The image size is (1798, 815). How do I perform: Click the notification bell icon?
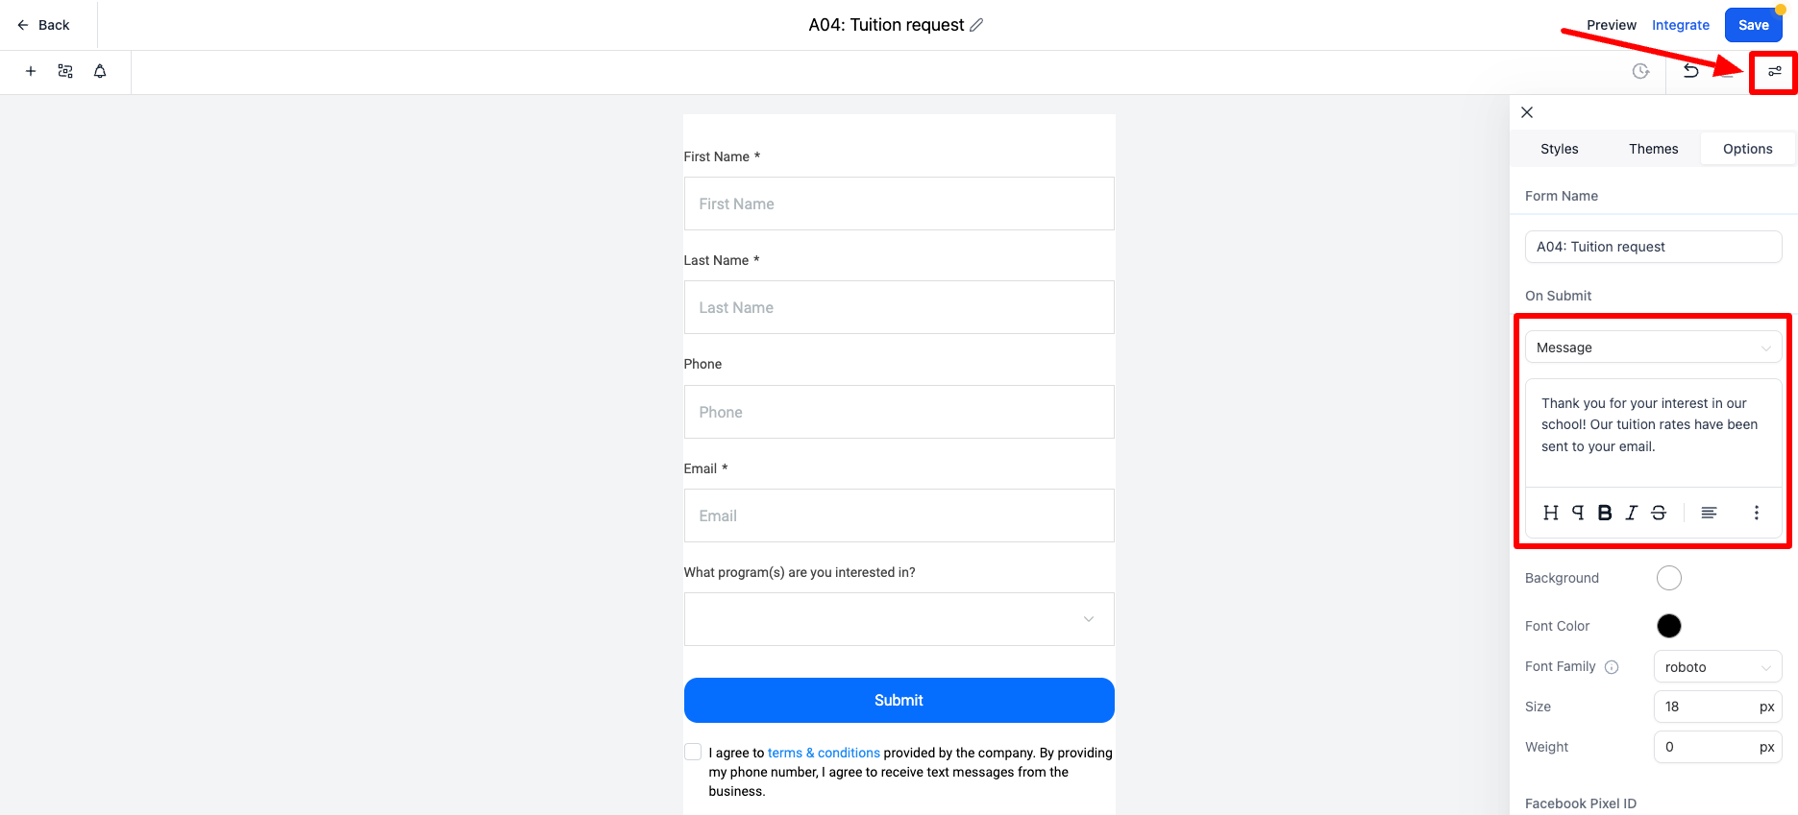tap(100, 71)
